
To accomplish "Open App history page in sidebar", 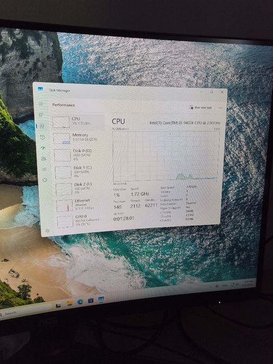I will (43, 137).
